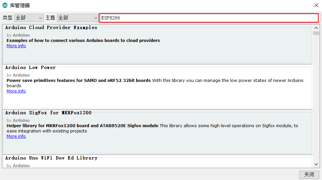
Task: Open More info link for Arduino SigFox
Action: [x=16, y=136]
